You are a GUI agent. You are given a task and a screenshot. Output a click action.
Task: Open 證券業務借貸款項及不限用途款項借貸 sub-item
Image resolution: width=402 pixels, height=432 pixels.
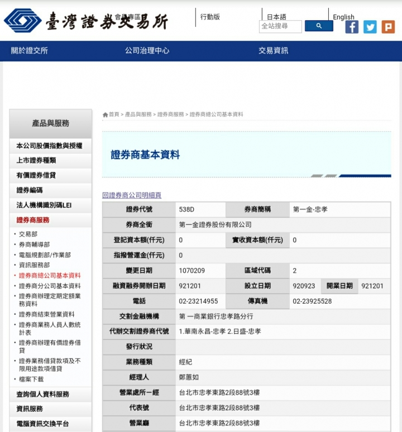coord(50,365)
